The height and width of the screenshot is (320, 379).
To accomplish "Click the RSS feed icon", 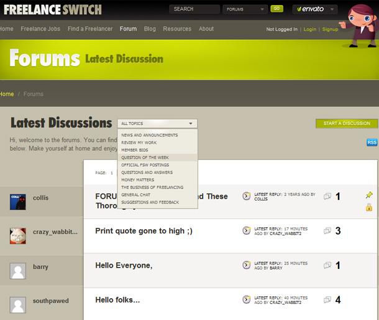I will [372, 142].
